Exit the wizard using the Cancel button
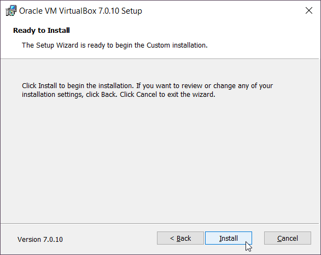321x255 pixels. pyautogui.click(x=288, y=238)
